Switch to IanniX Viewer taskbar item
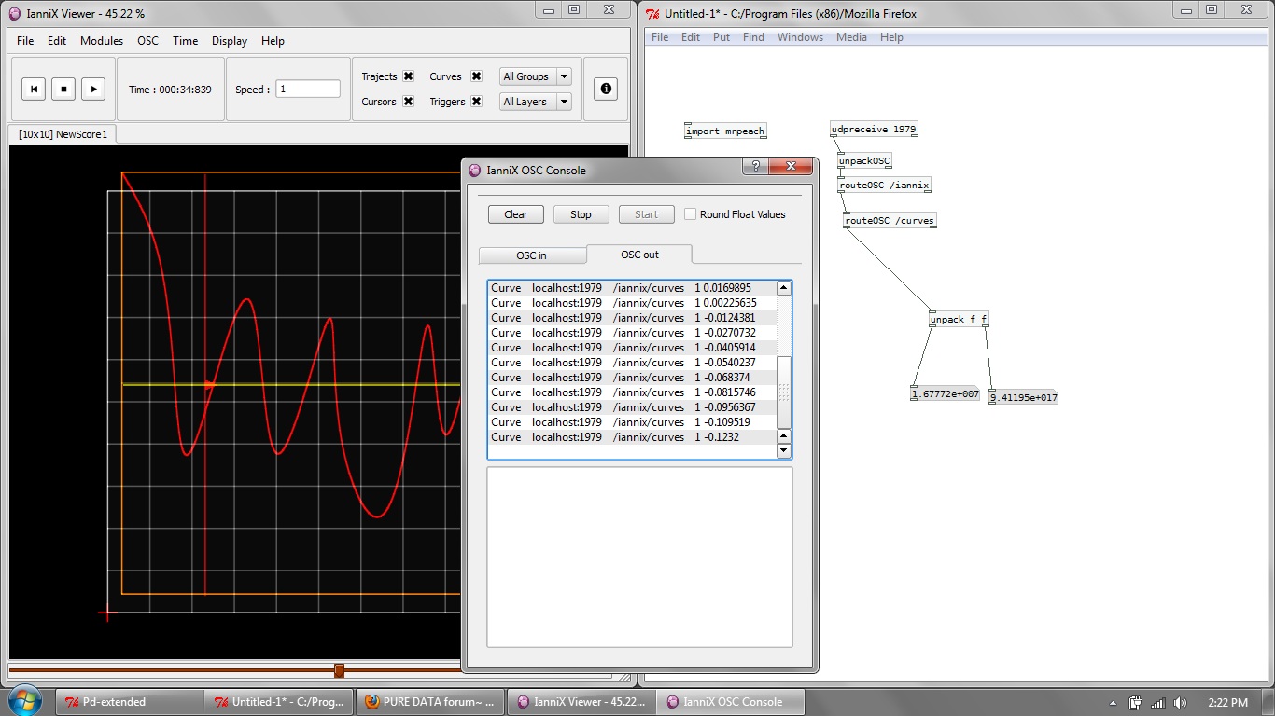This screenshot has width=1275, height=716. coord(581,702)
